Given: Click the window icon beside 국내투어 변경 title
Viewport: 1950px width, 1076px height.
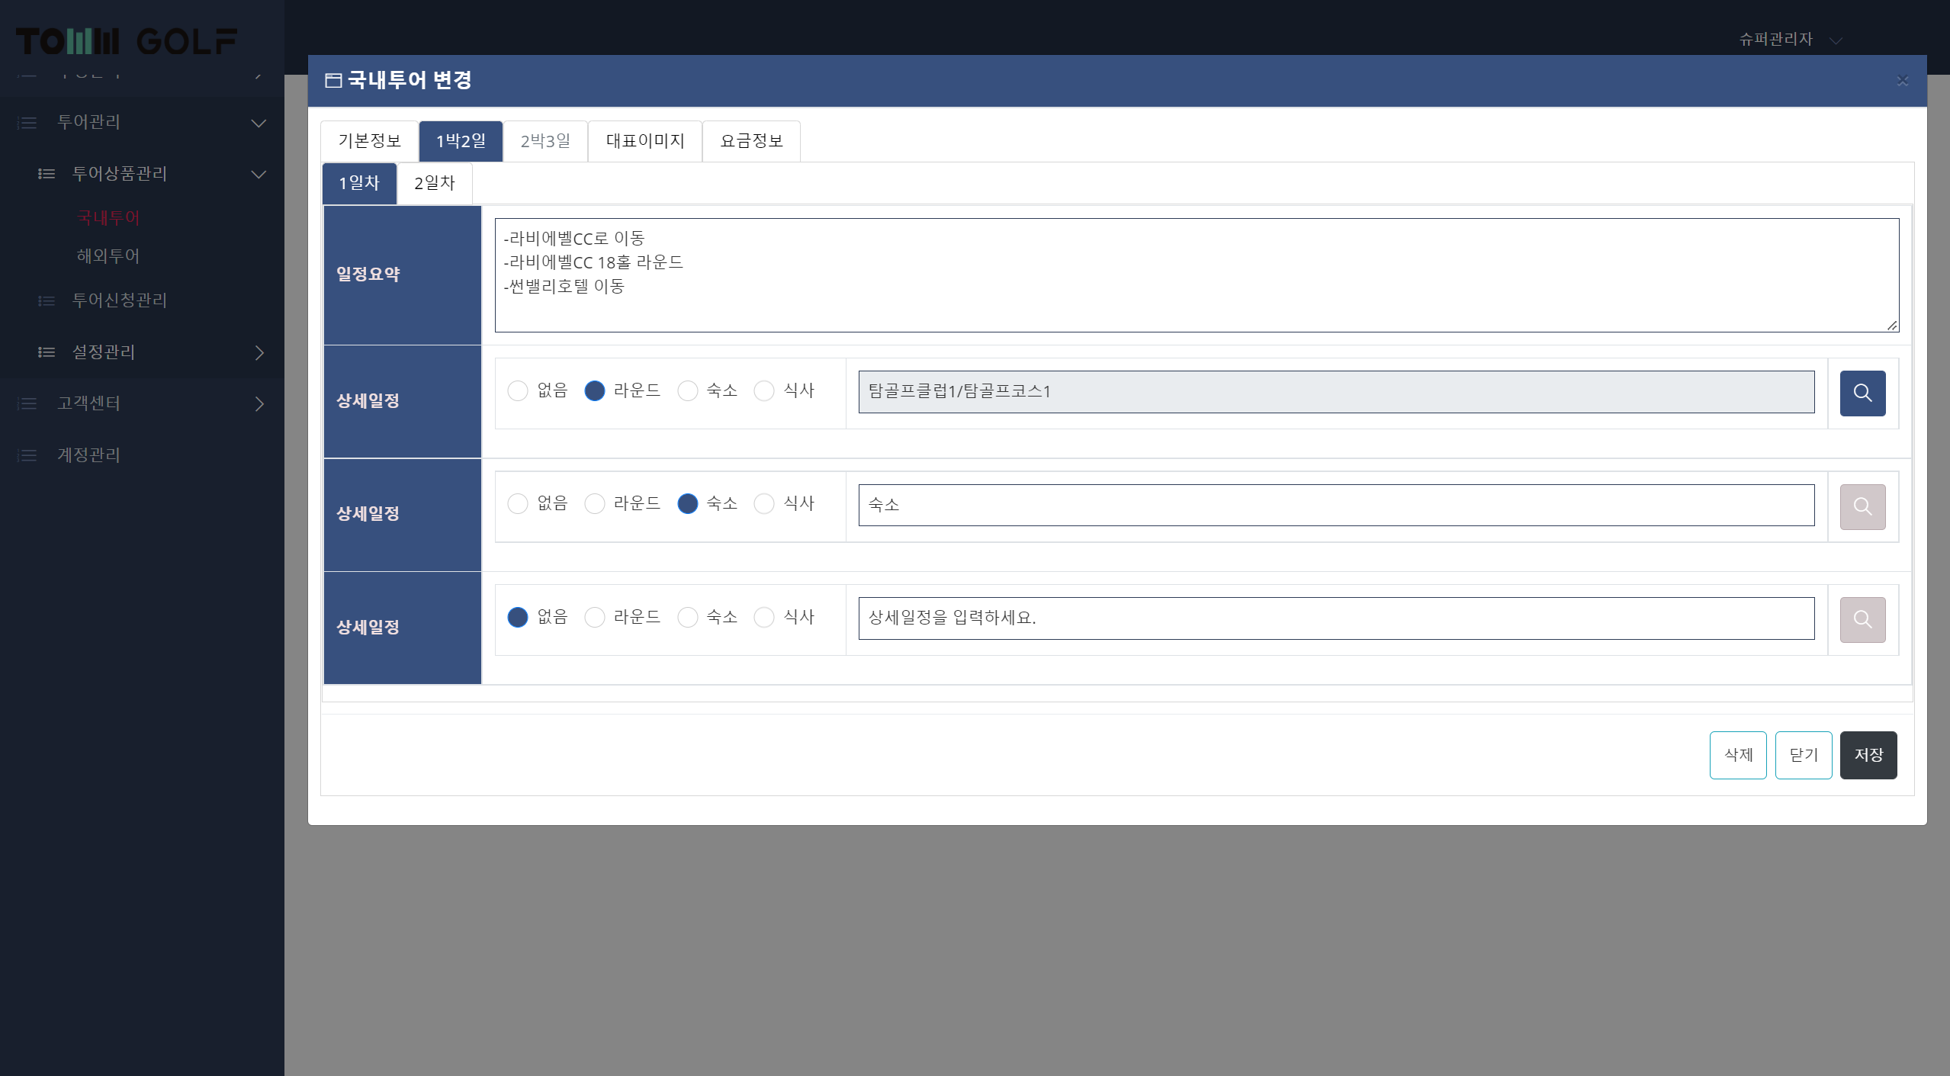Looking at the screenshot, I should click(333, 81).
